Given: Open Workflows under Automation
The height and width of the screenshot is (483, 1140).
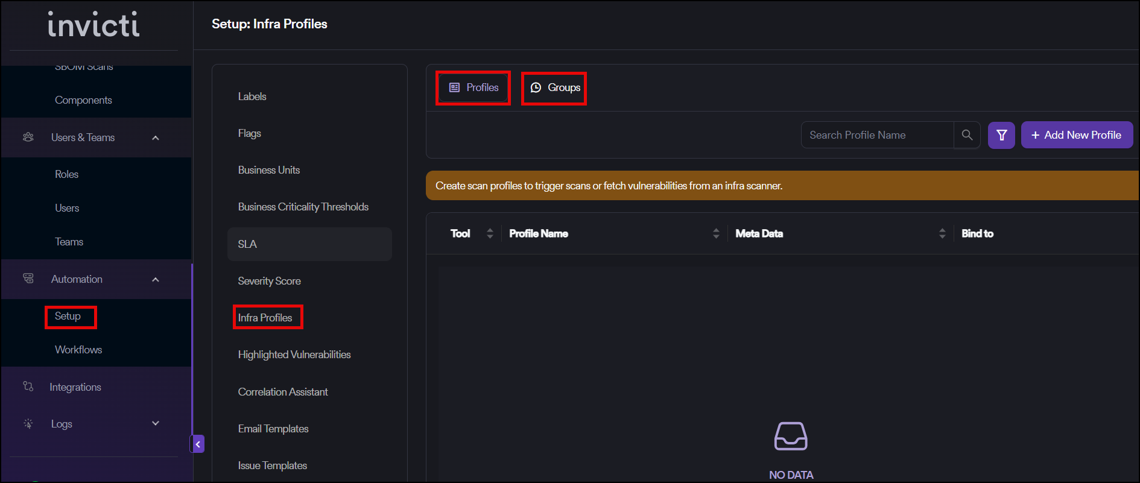Looking at the screenshot, I should [x=78, y=350].
